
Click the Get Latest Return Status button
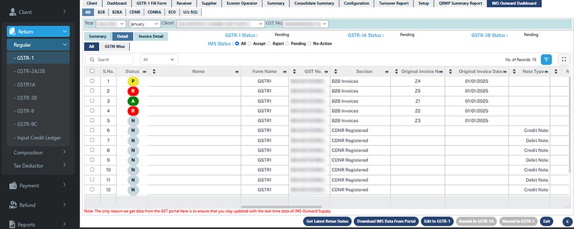coord(327,221)
